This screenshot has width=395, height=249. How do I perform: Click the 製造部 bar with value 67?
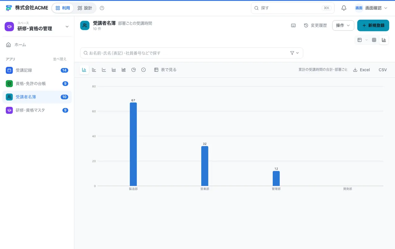point(133,144)
